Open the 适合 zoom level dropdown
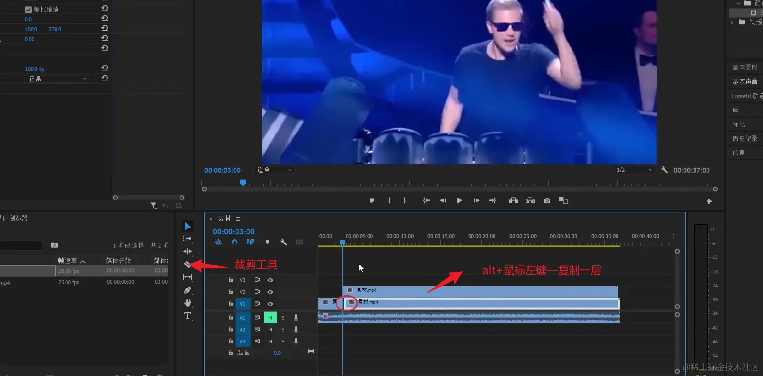Image resolution: width=763 pixels, height=376 pixels. [x=275, y=170]
